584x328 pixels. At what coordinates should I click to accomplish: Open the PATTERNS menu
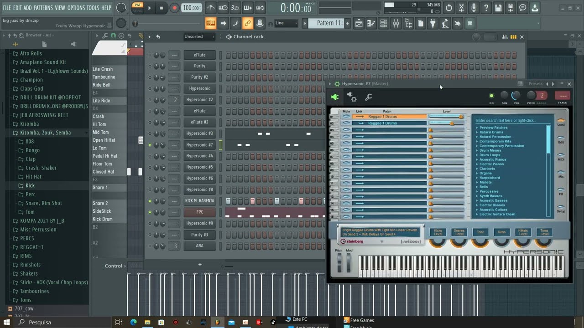tap(43, 8)
